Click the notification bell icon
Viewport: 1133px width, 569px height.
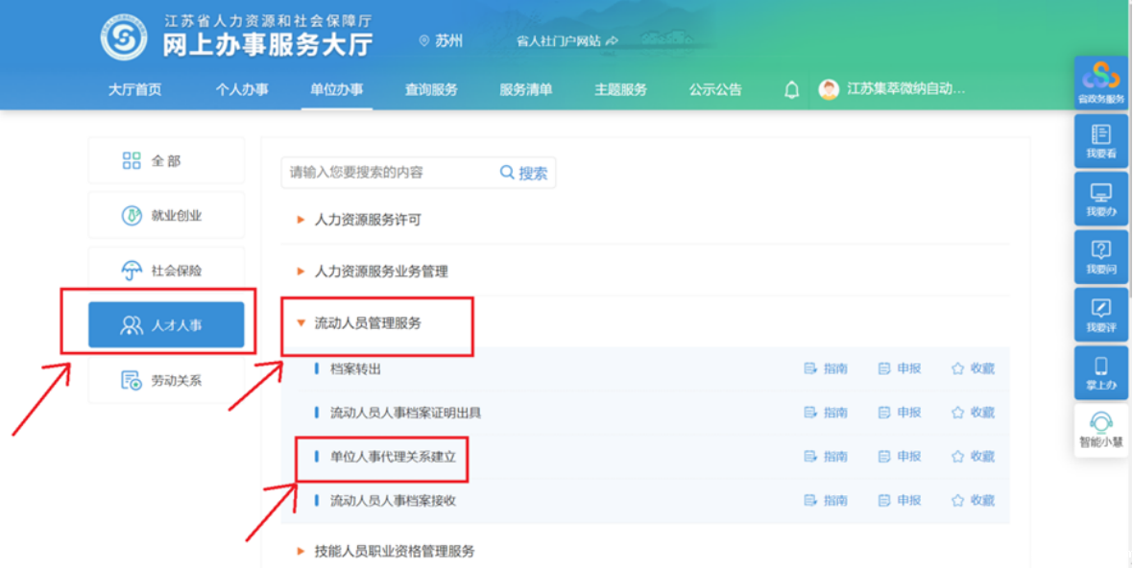tap(791, 90)
